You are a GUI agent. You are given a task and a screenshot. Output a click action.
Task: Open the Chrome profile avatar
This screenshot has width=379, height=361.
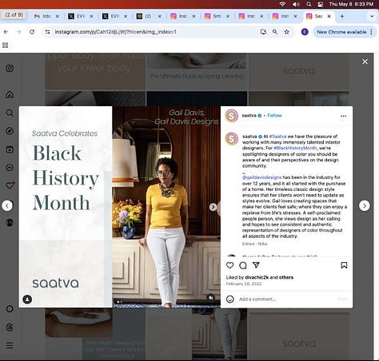click(305, 32)
